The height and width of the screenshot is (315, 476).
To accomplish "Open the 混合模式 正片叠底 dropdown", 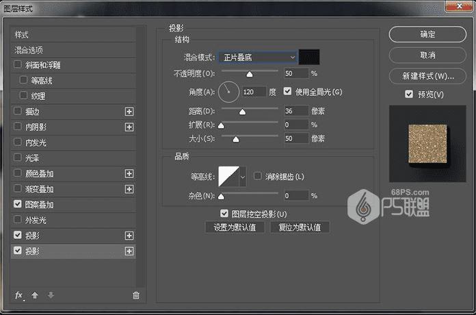I will (258, 57).
